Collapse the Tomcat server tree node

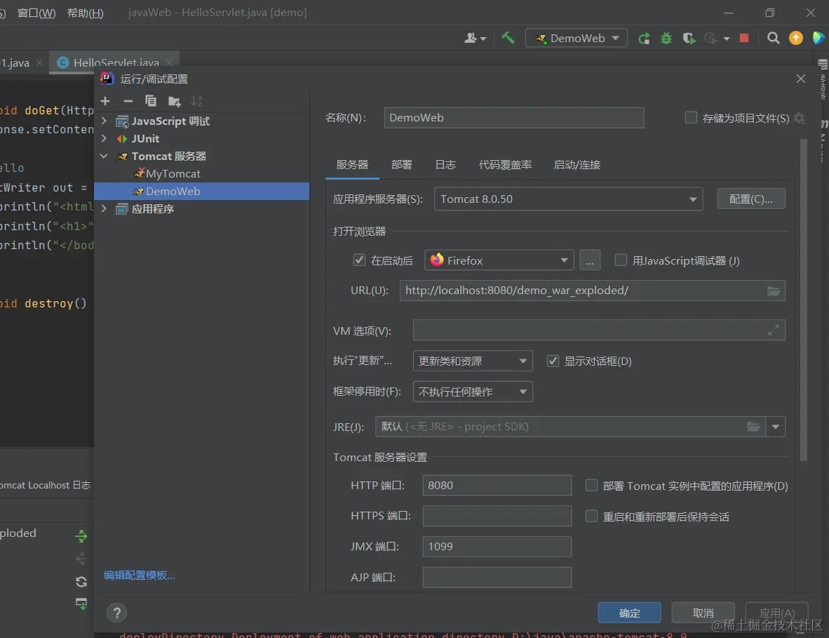[x=105, y=156]
